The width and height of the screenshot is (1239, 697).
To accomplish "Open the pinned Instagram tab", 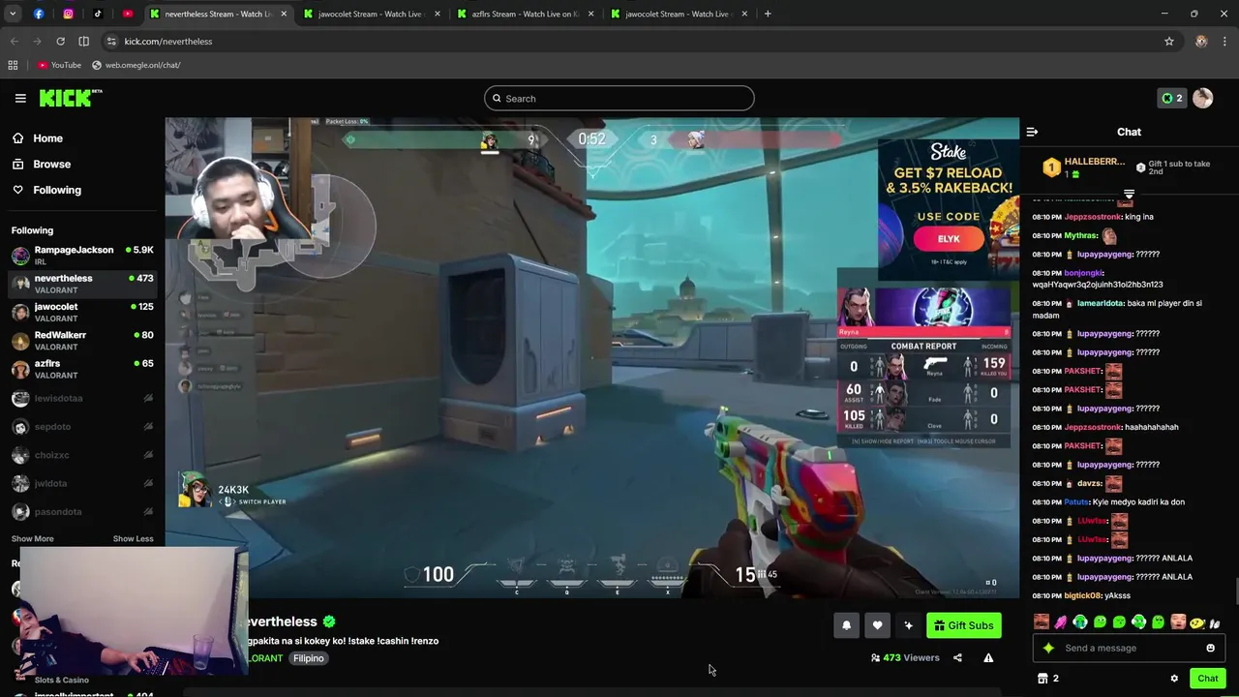I will (68, 14).
